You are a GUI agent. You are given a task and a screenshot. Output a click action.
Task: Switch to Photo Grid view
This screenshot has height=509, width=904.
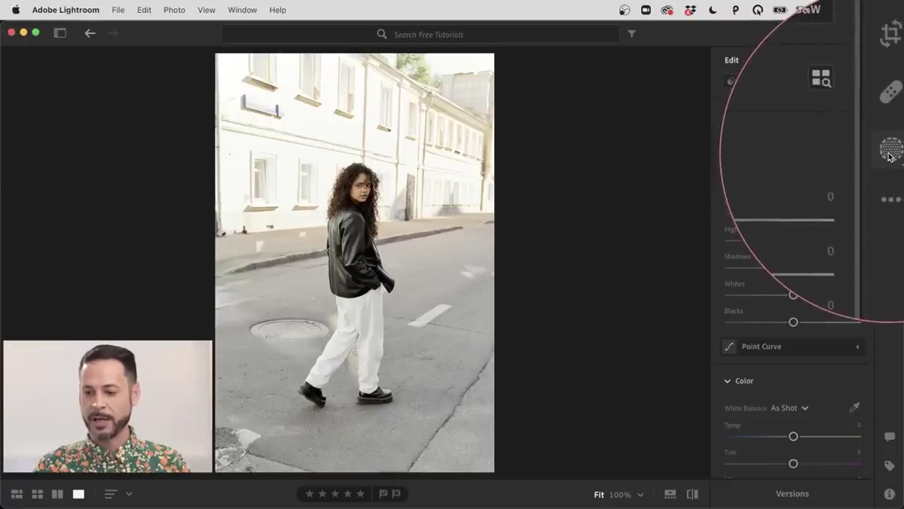(17, 494)
